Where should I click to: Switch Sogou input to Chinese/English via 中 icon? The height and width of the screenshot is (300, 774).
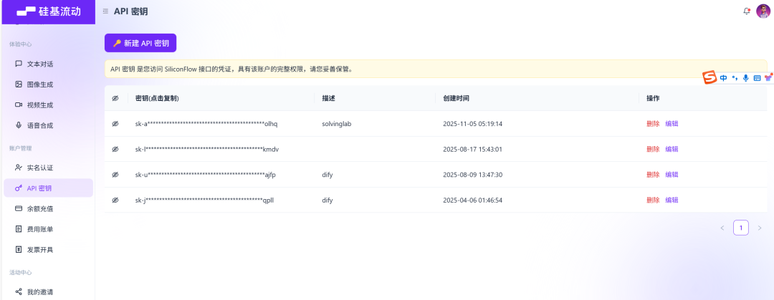pos(723,78)
